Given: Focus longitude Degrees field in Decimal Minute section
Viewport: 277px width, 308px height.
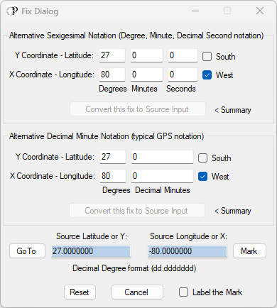Looking at the screenshot, I should [113, 176].
